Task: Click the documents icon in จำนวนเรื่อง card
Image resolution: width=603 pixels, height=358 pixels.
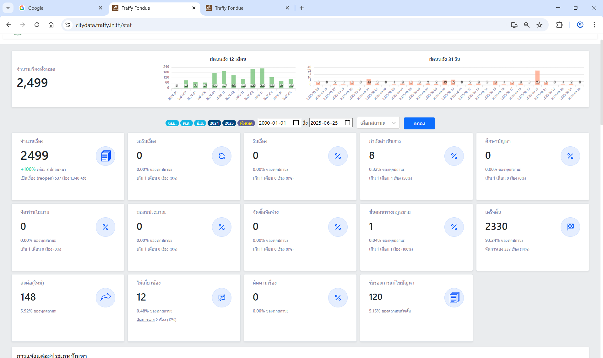Action: click(x=106, y=156)
